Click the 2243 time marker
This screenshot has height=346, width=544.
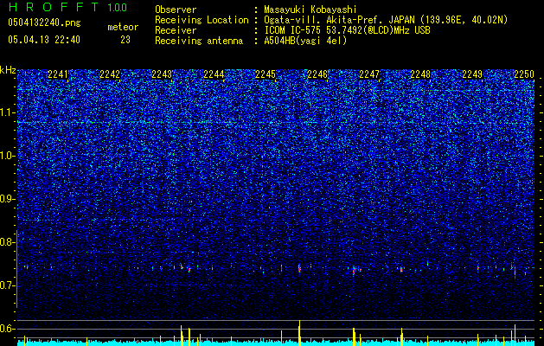162,74
